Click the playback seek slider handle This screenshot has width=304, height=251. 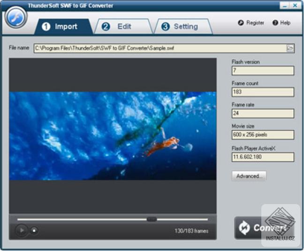[x=152, y=220]
